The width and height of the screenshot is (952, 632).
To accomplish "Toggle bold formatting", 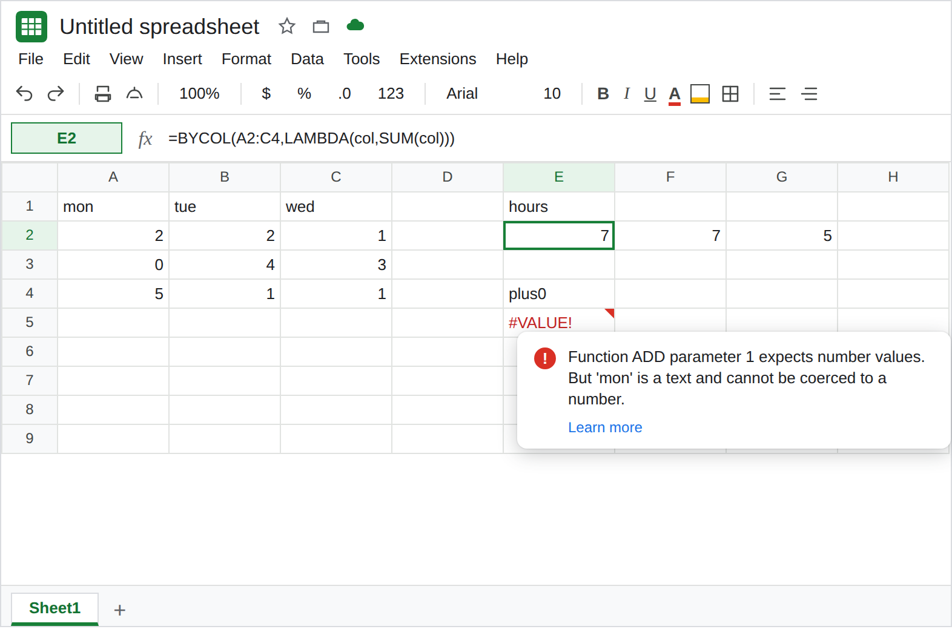I will tap(603, 93).
